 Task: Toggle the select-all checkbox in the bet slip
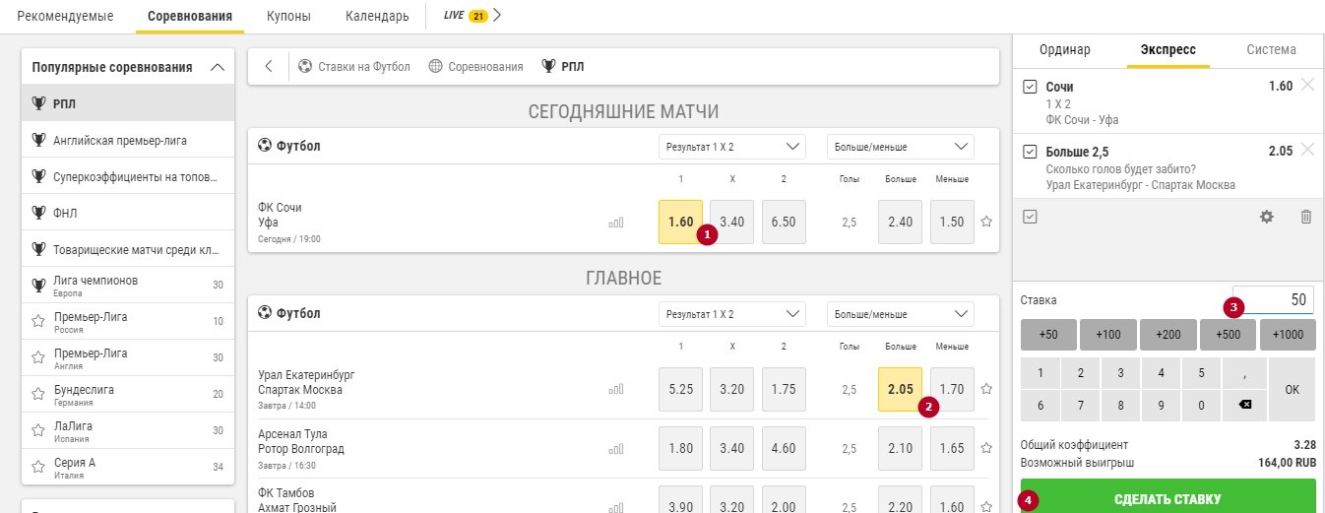[1031, 217]
